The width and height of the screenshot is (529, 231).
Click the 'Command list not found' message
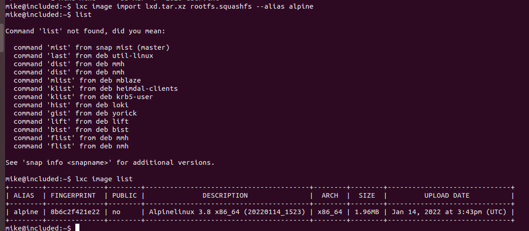(85, 31)
